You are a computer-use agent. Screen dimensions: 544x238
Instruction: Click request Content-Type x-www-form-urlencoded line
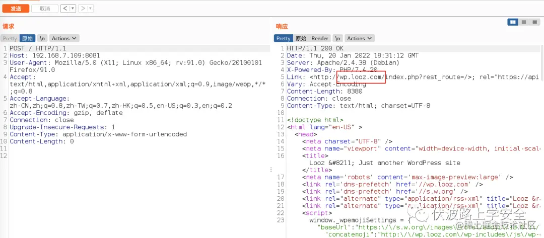(x=98, y=134)
